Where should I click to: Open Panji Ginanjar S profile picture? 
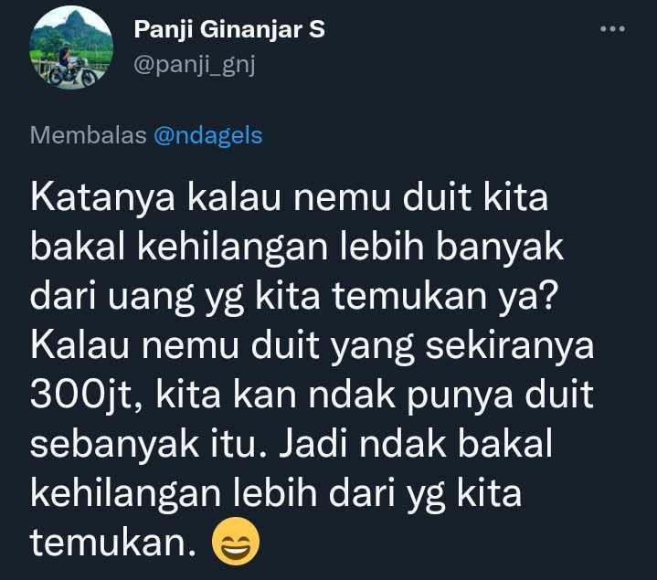71,47
